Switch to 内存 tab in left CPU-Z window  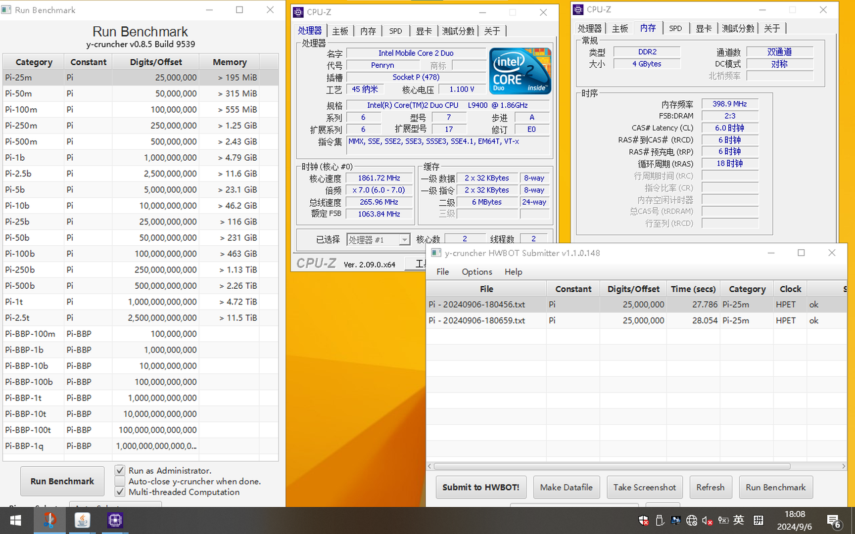(x=368, y=31)
